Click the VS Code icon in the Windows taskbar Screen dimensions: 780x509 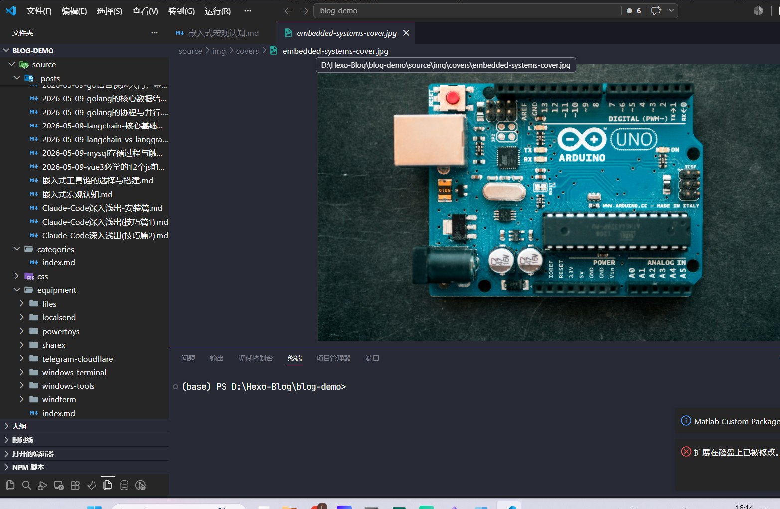click(x=509, y=506)
